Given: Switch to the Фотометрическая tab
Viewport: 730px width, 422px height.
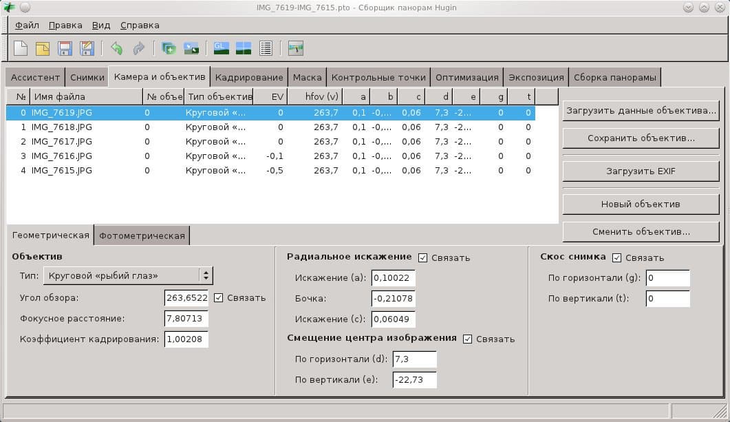Looking at the screenshot, I should click(142, 235).
